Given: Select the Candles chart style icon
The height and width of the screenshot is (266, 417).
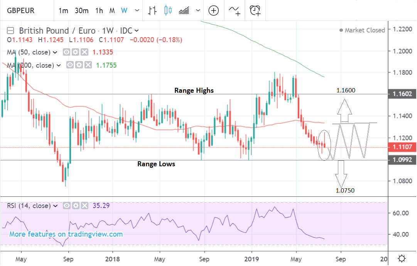Looking at the screenshot, I should click(x=168, y=10).
